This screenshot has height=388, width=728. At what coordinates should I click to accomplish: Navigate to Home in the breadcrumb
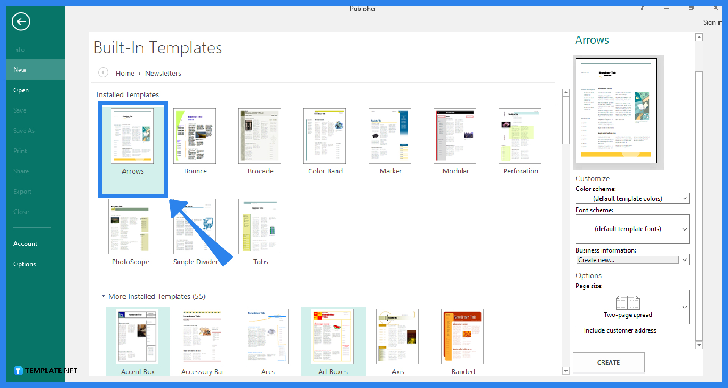pos(125,73)
